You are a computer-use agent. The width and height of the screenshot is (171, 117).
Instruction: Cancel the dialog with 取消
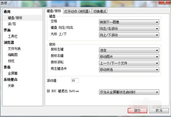tap(159, 111)
